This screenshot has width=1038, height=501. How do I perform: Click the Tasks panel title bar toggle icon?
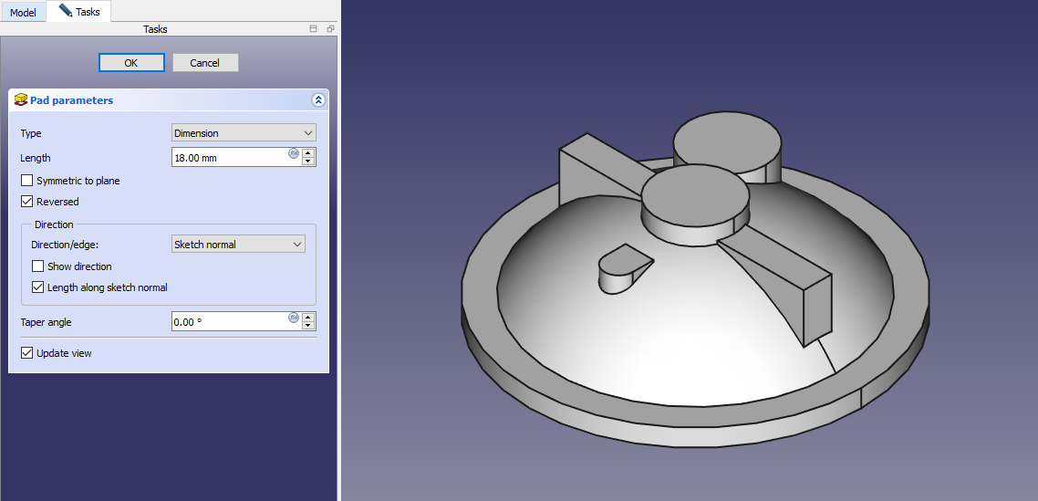(x=314, y=29)
